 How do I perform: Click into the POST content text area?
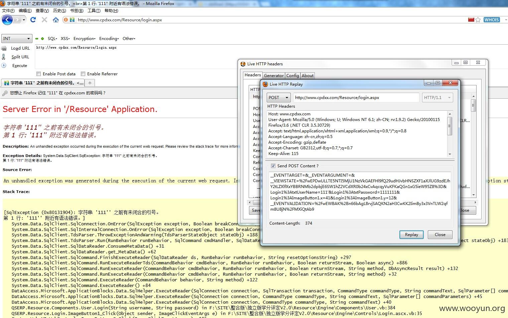click(x=360, y=195)
